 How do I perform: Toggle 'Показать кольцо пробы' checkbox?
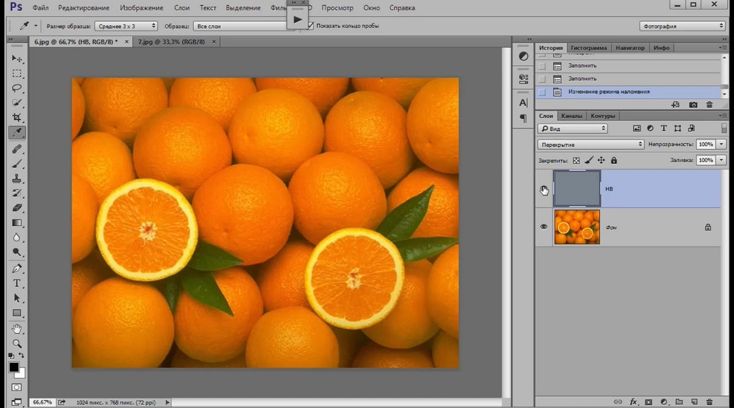[311, 26]
